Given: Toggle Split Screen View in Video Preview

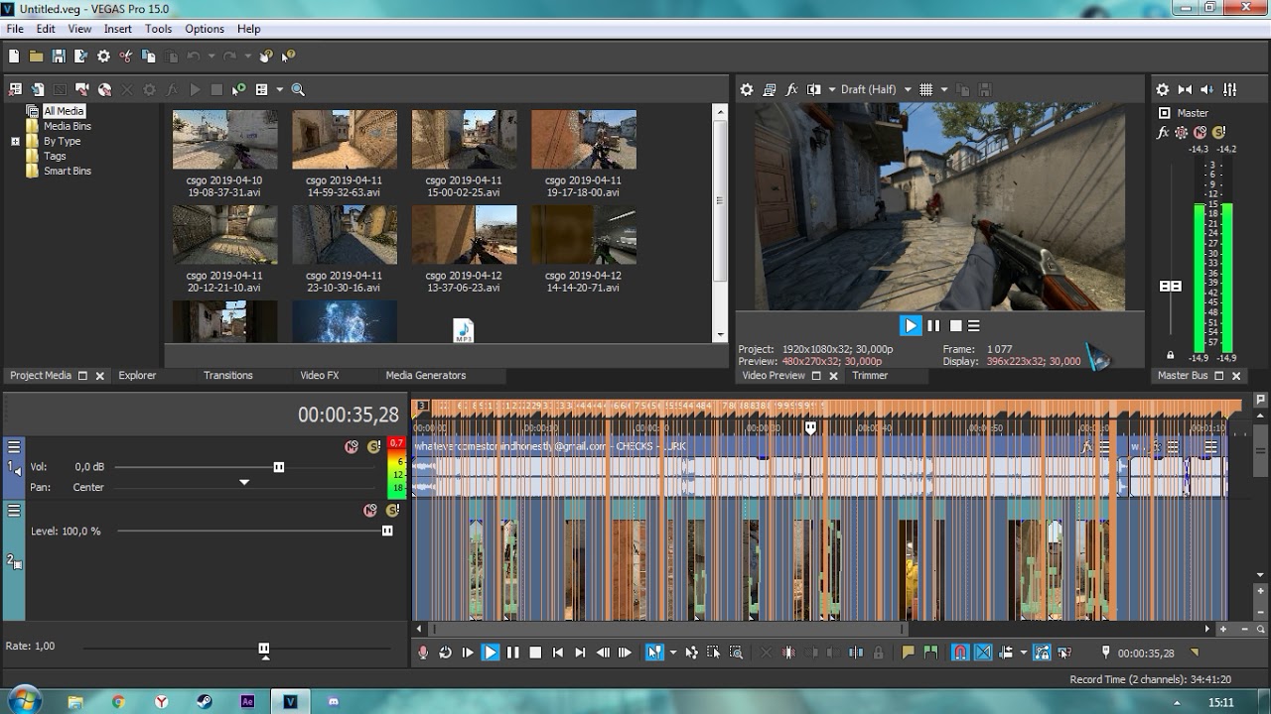Looking at the screenshot, I should 814,89.
